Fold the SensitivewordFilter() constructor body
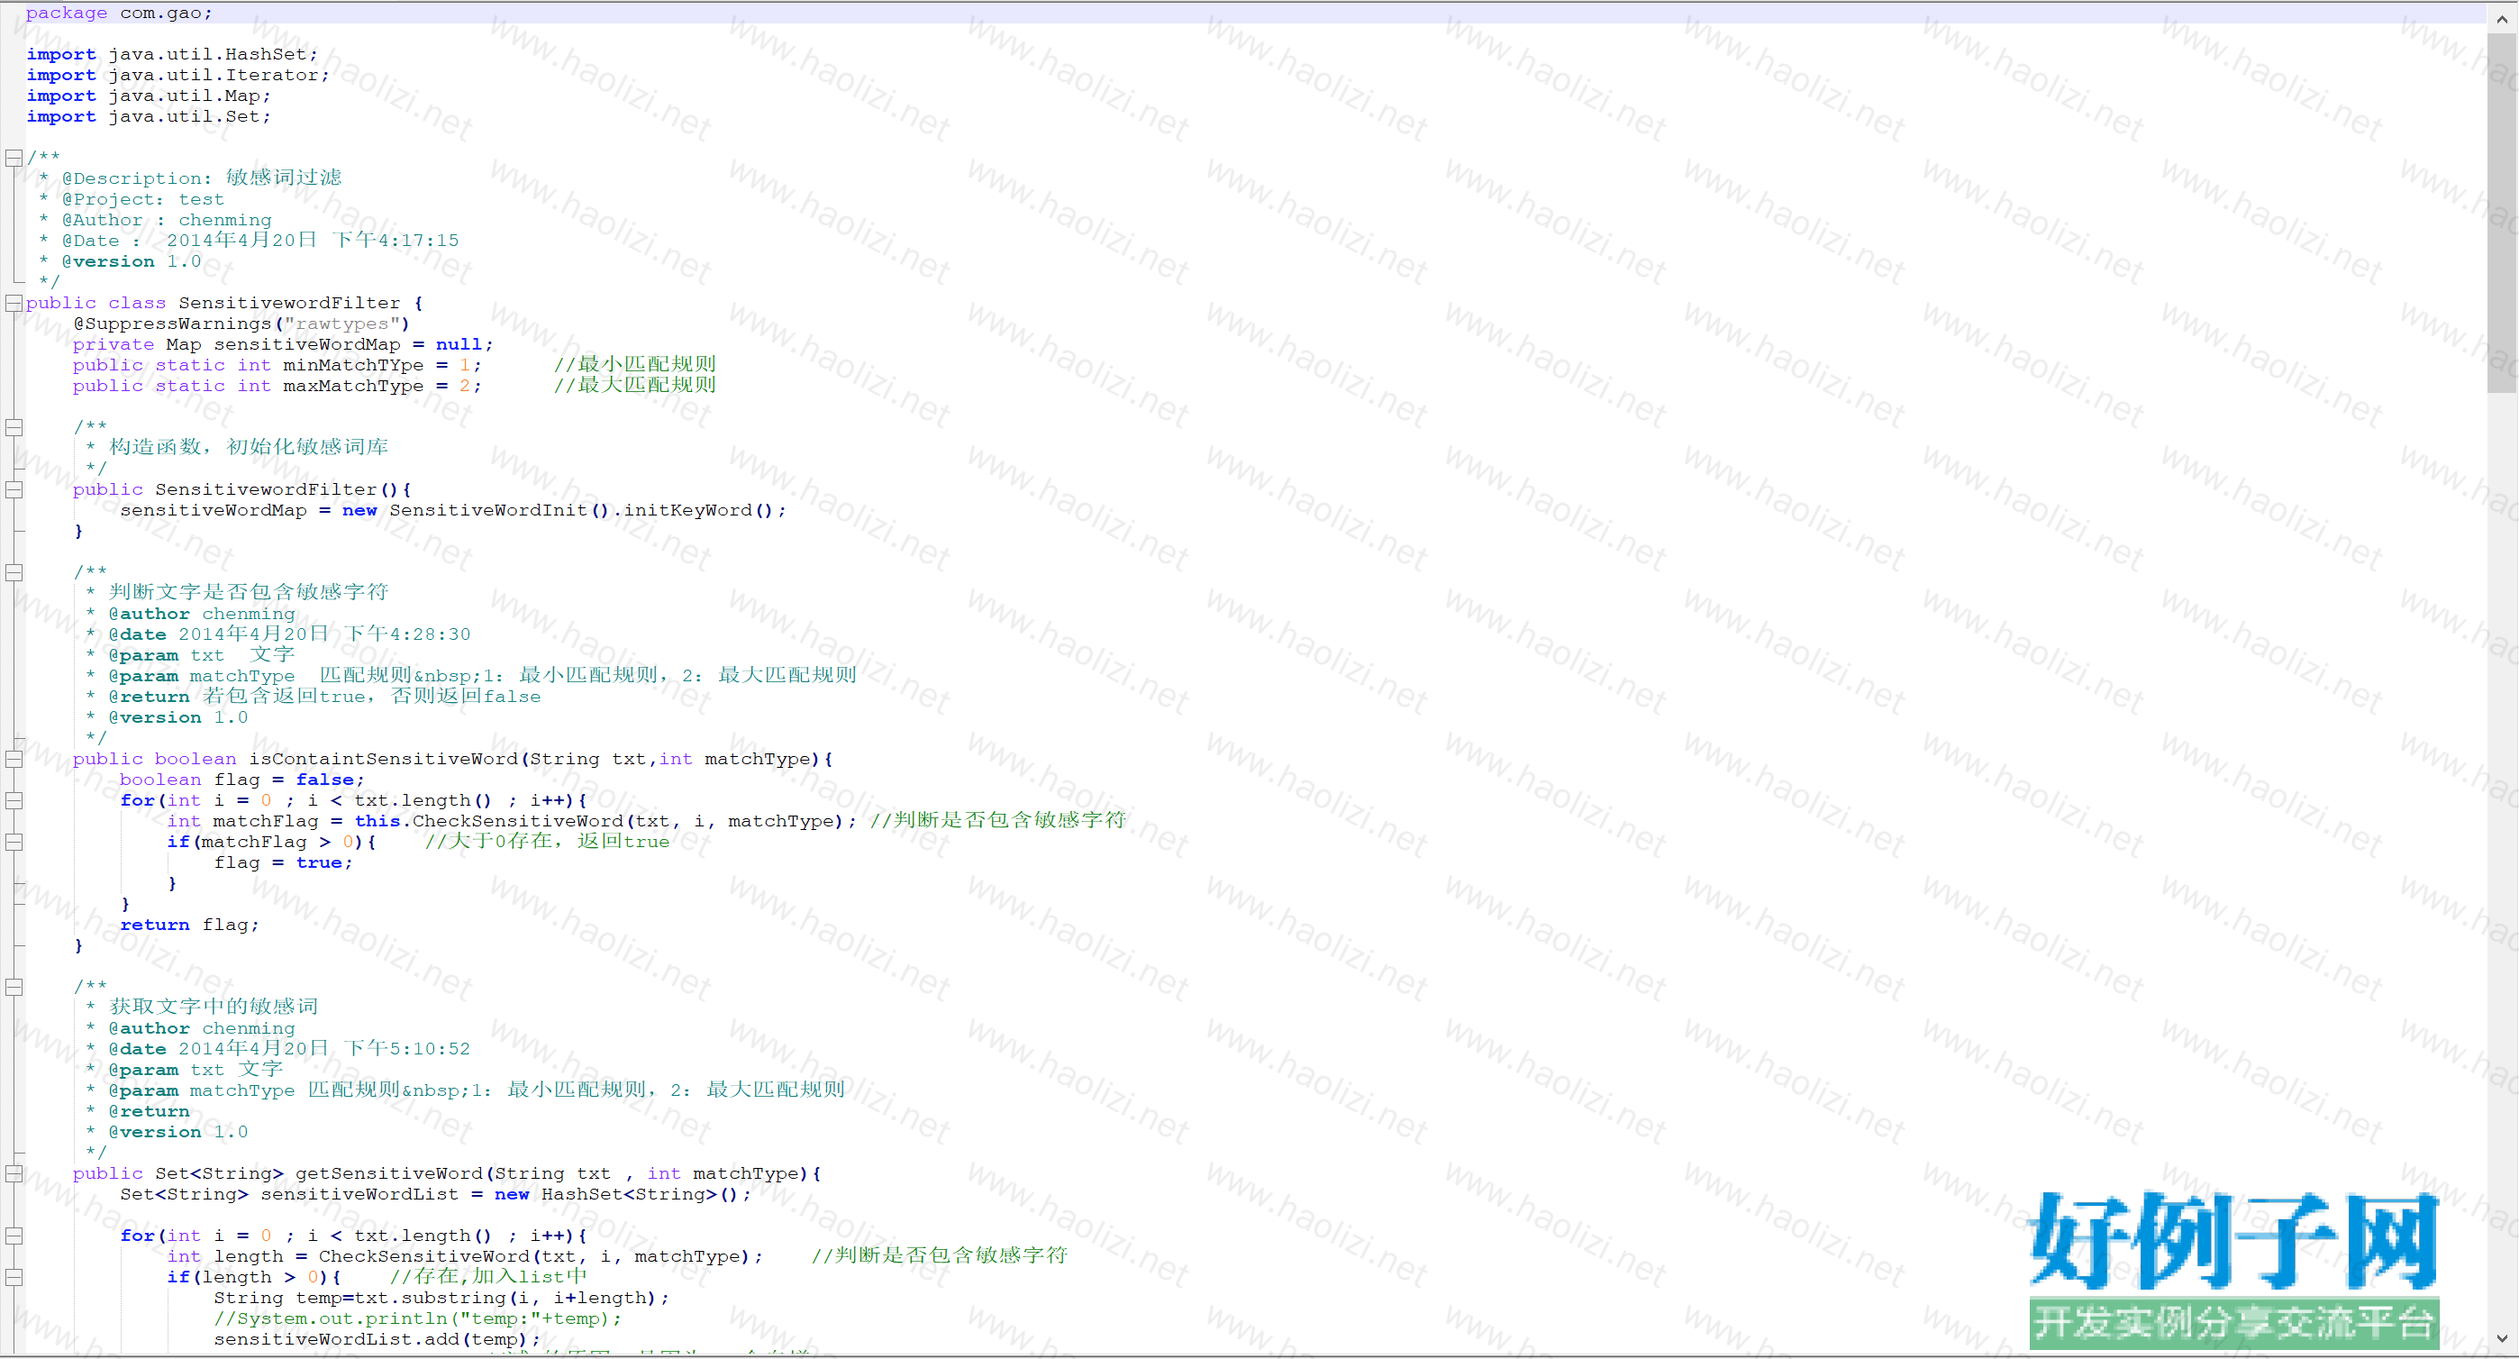 [x=14, y=490]
